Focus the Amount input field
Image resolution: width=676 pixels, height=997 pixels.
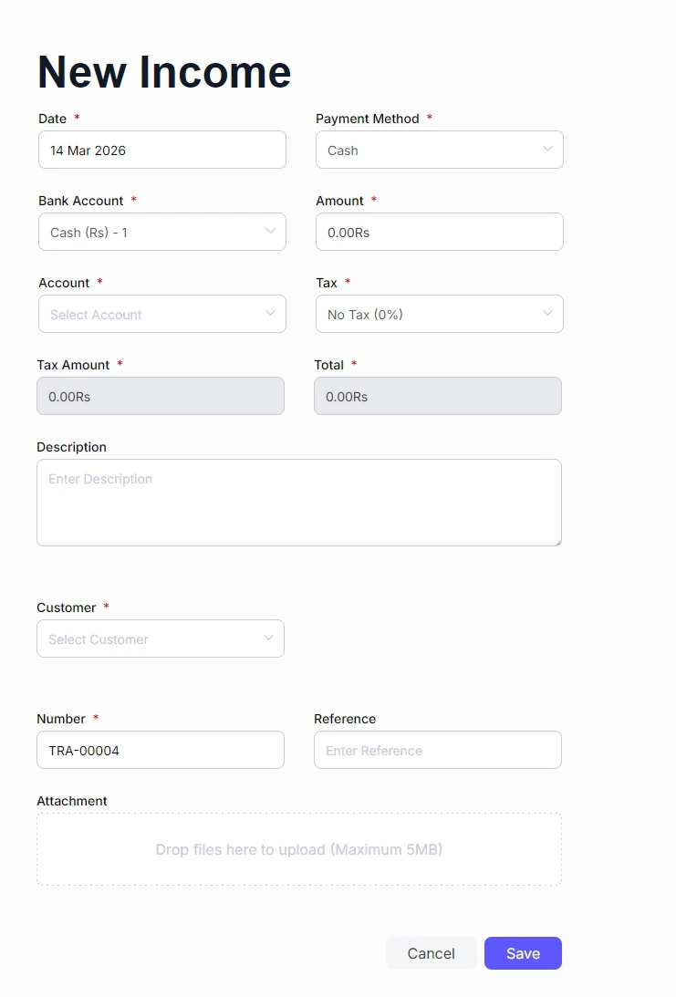[439, 232]
